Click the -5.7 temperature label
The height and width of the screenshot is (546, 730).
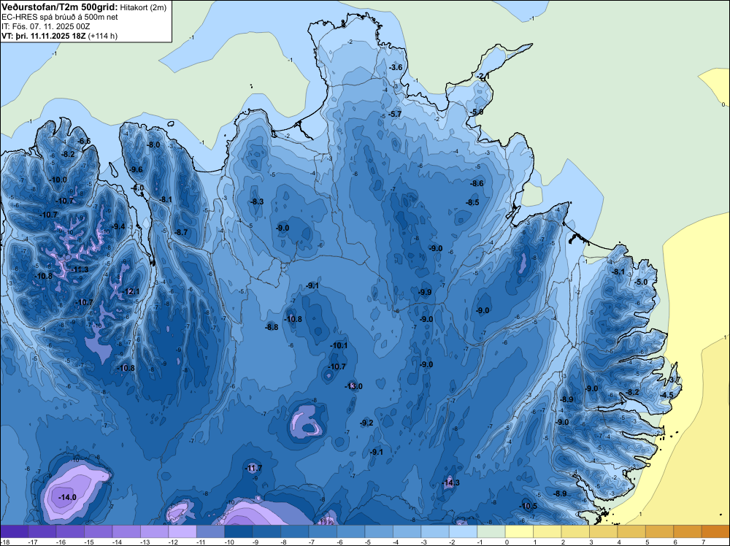click(x=394, y=114)
